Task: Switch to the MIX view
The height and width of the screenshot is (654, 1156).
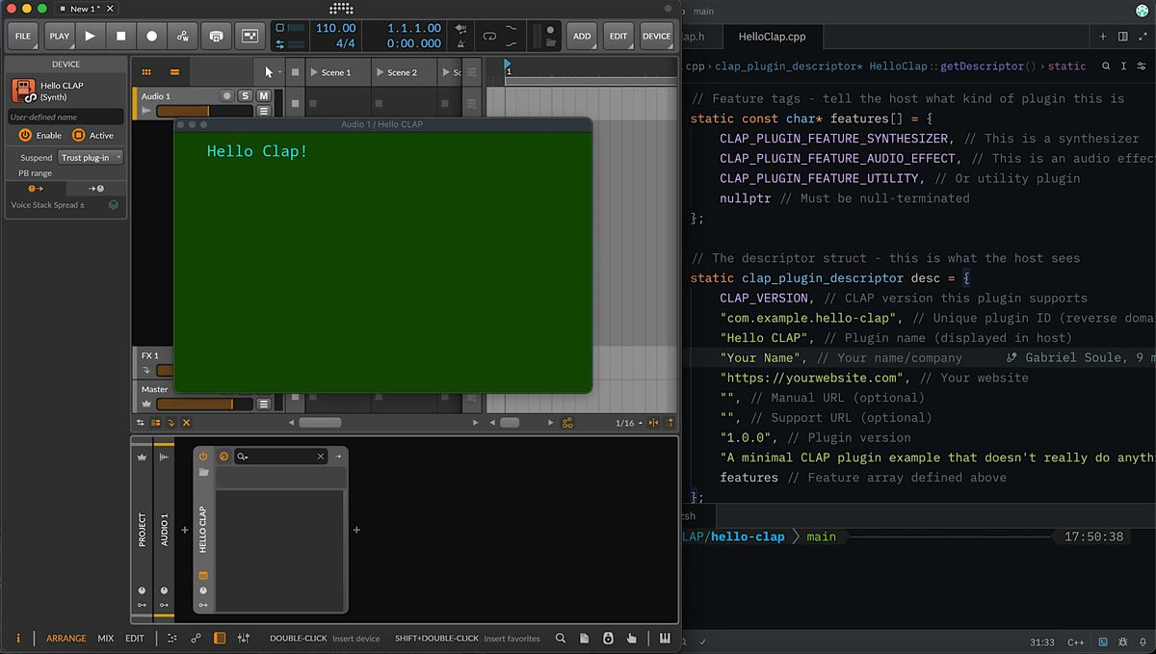Action: tap(105, 638)
